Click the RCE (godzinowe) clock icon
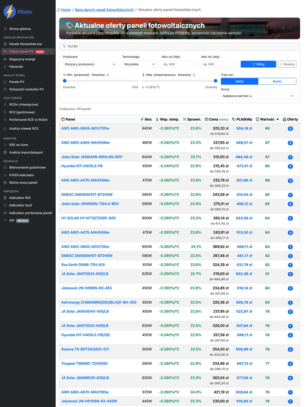Viewport: 308px width, 407px height. (5, 112)
